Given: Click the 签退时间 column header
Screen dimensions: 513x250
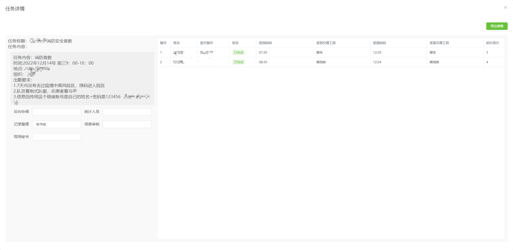Looking at the screenshot, I should coord(379,43).
